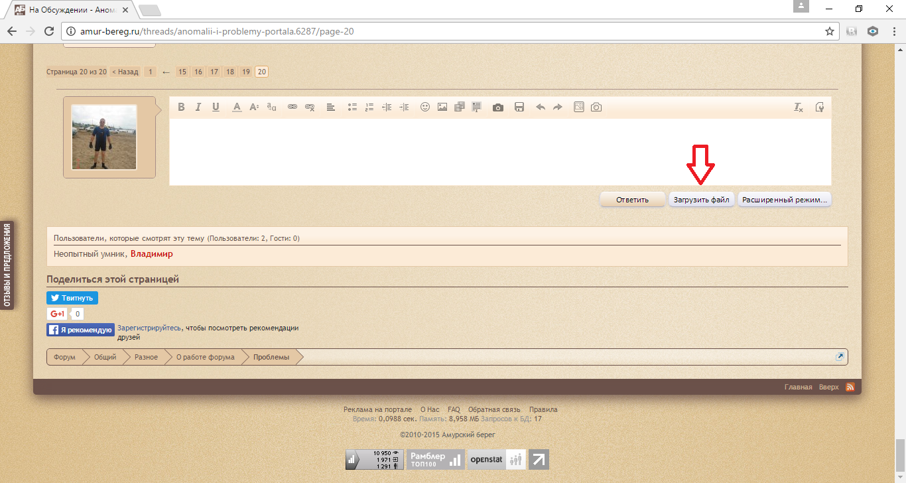Open the font size menu
Viewport: 906px width, 483px height.
click(254, 107)
